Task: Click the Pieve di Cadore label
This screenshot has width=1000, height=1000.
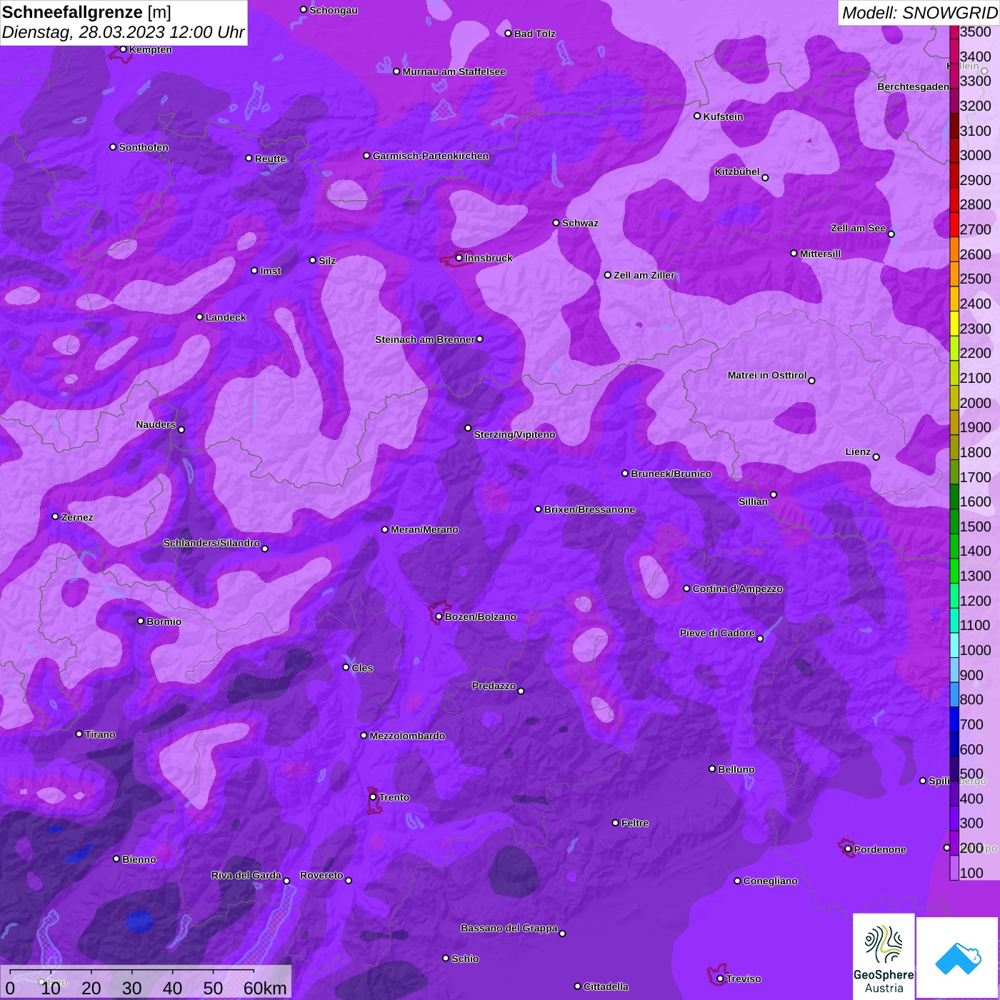Action: 718,633
